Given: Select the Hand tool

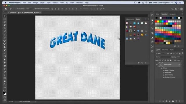Looking at the screenshot, I should (5, 81).
